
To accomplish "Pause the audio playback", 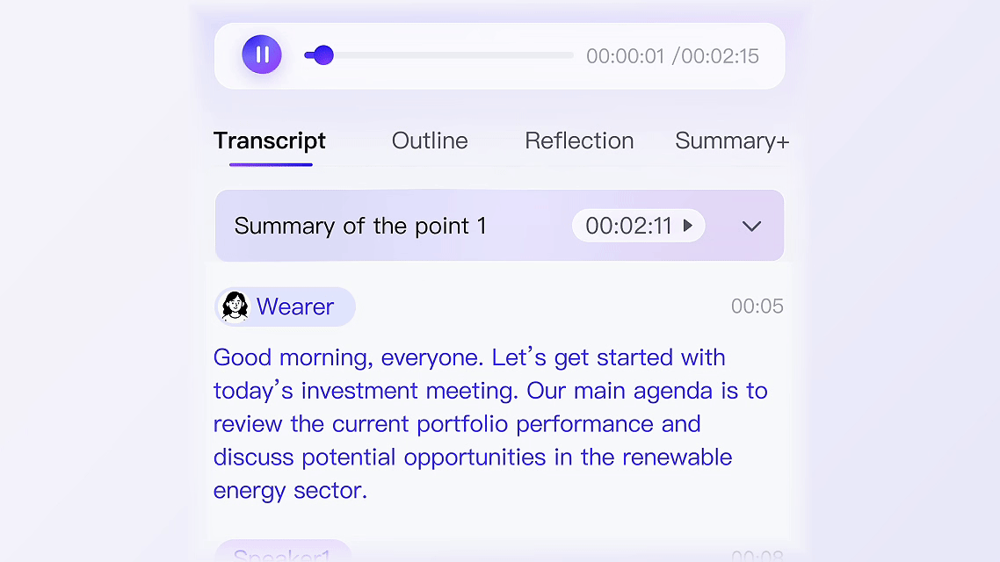I will coord(262,54).
